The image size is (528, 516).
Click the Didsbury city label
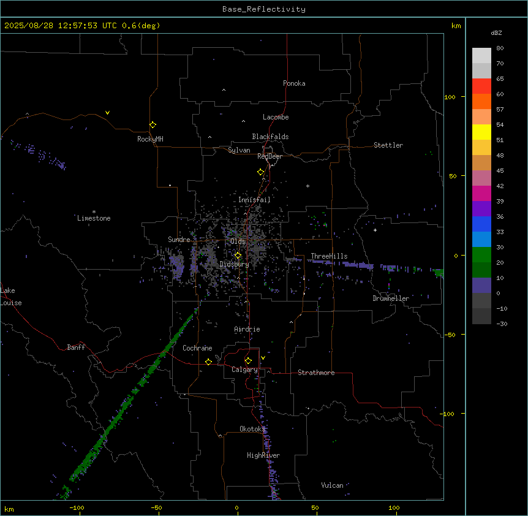[235, 264]
